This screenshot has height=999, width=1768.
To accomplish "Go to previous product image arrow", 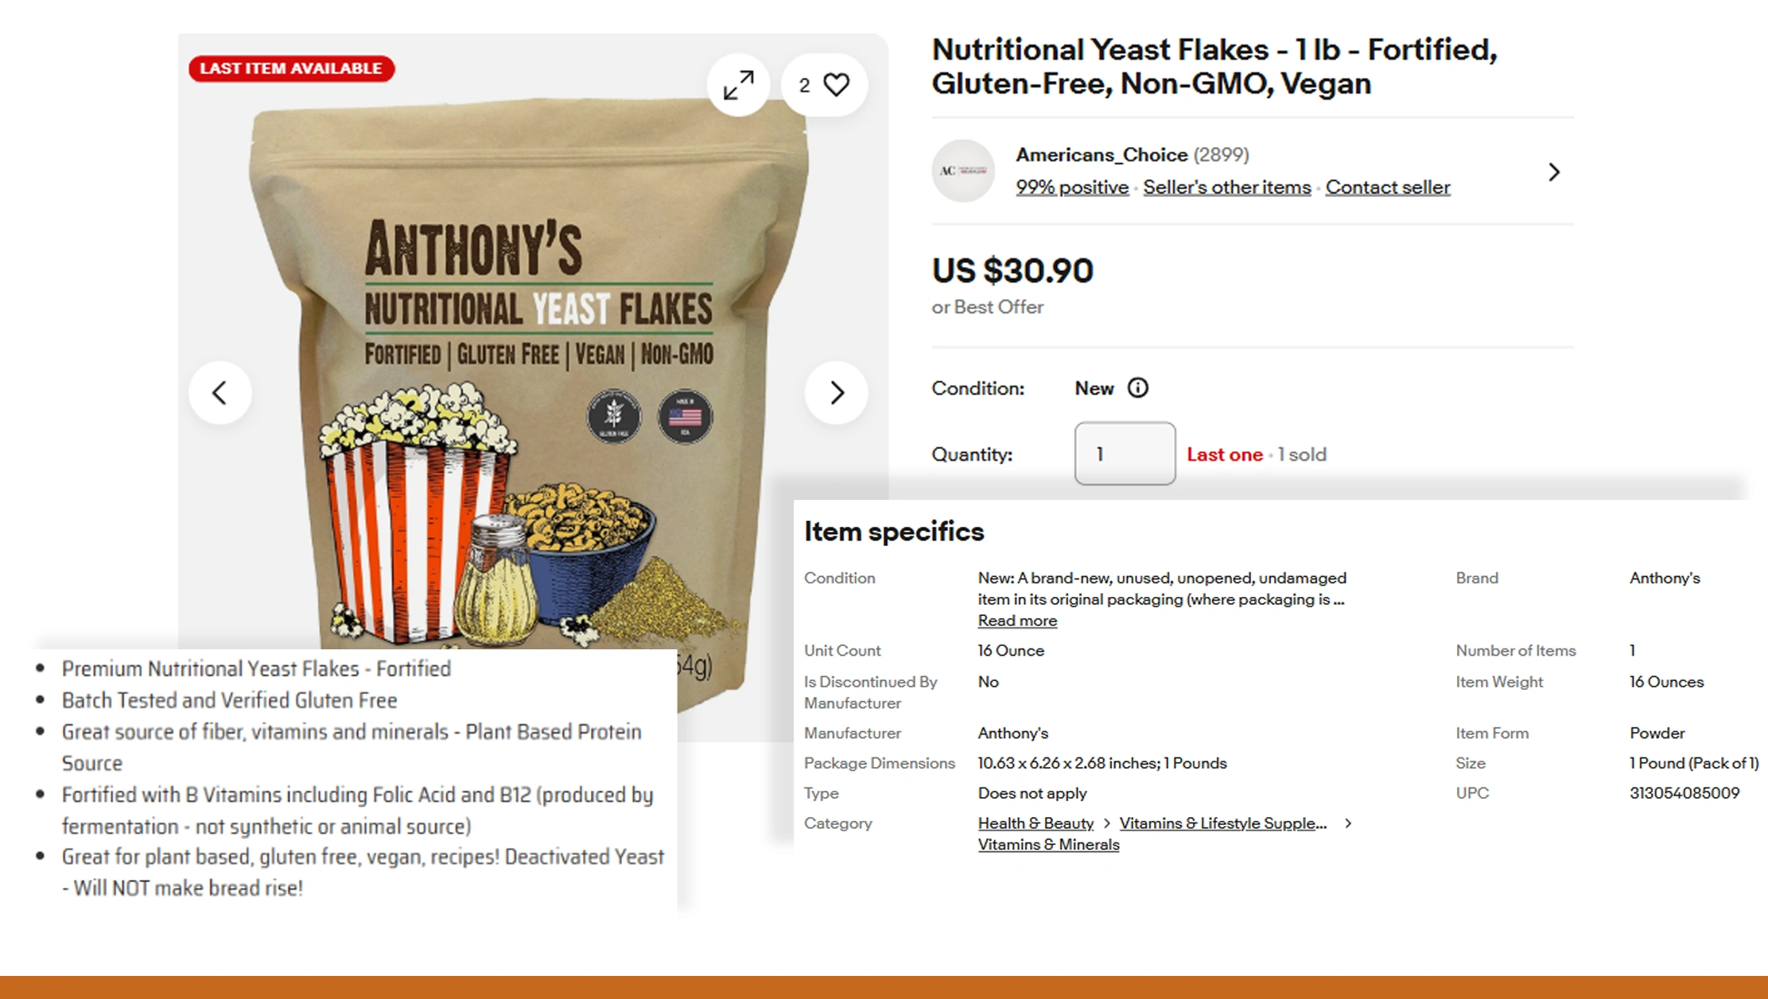I will (220, 393).
